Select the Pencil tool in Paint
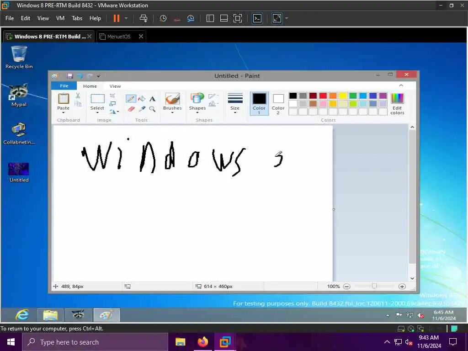 point(131,99)
